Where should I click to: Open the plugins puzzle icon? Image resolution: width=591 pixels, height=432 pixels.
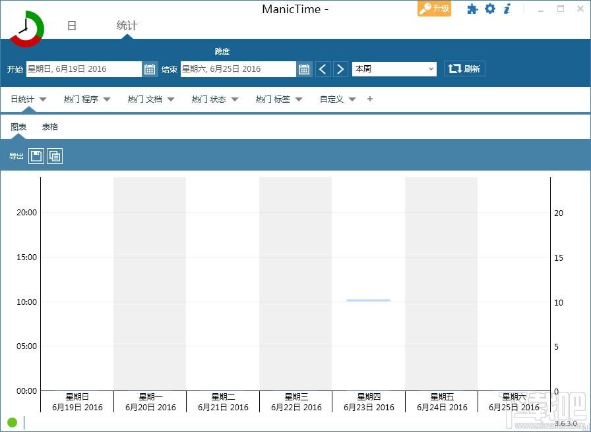(472, 9)
